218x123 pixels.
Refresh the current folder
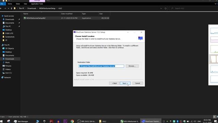[x=166, y=9]
